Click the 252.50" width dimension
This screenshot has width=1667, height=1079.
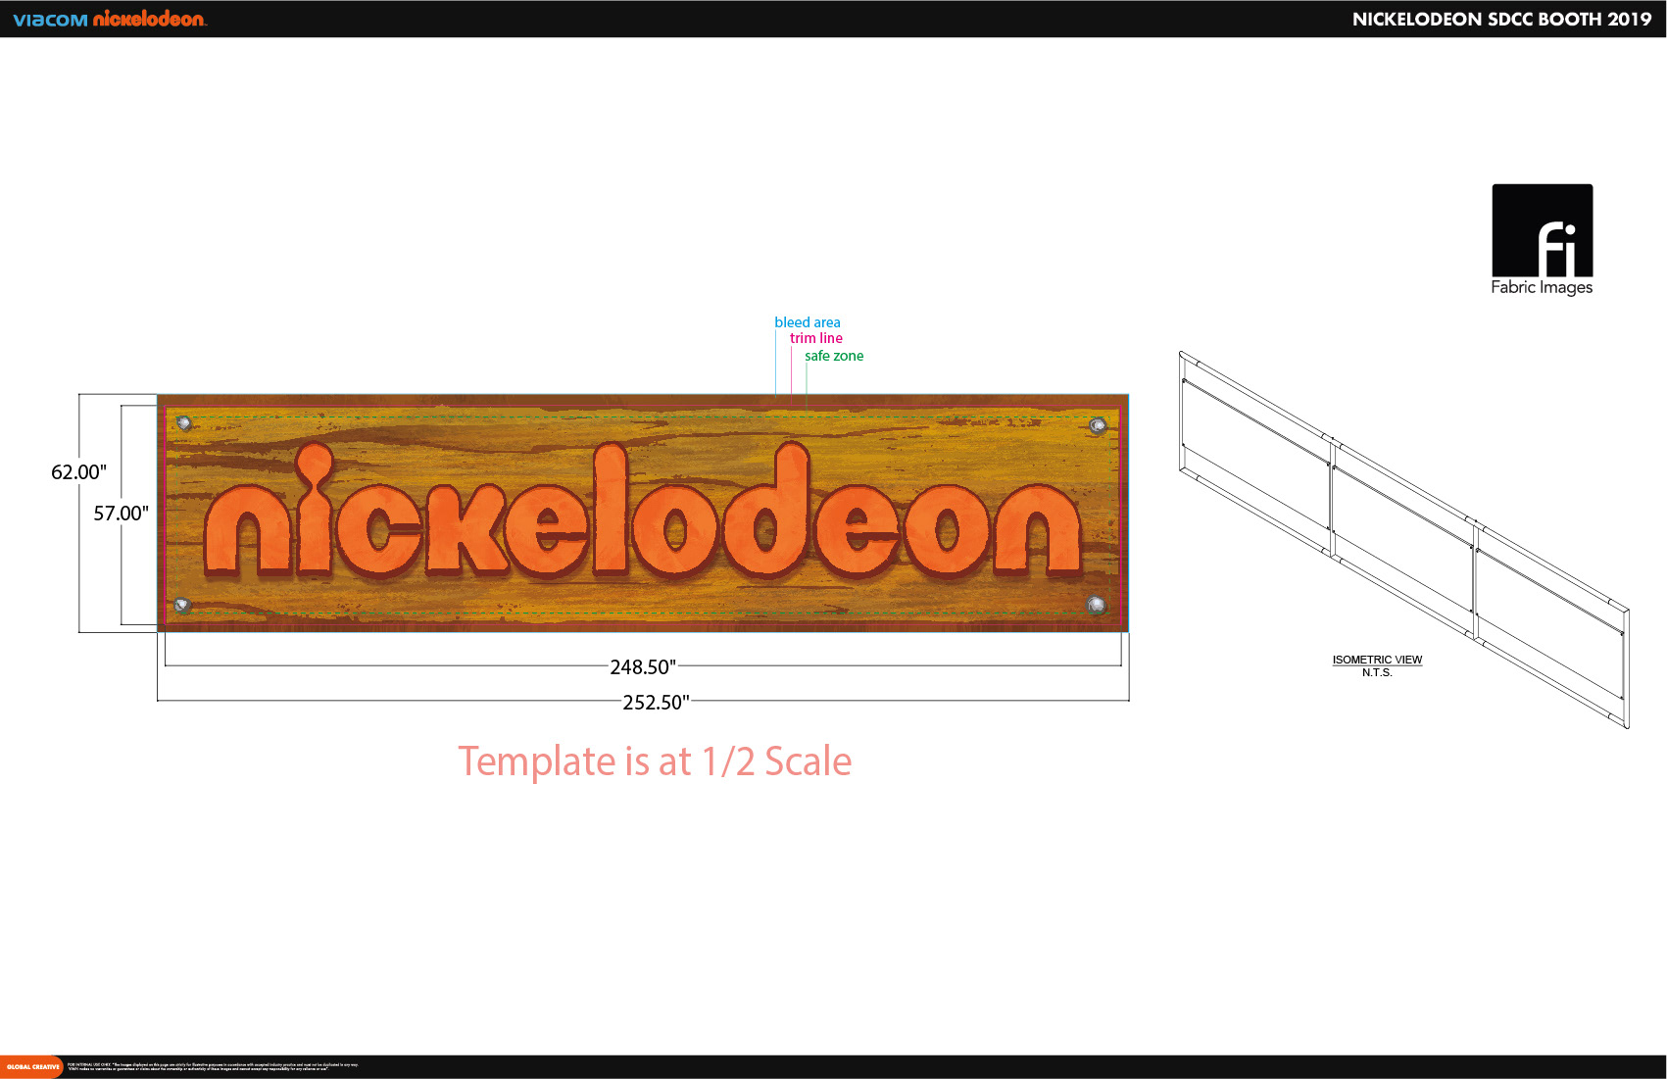(656, 703)
